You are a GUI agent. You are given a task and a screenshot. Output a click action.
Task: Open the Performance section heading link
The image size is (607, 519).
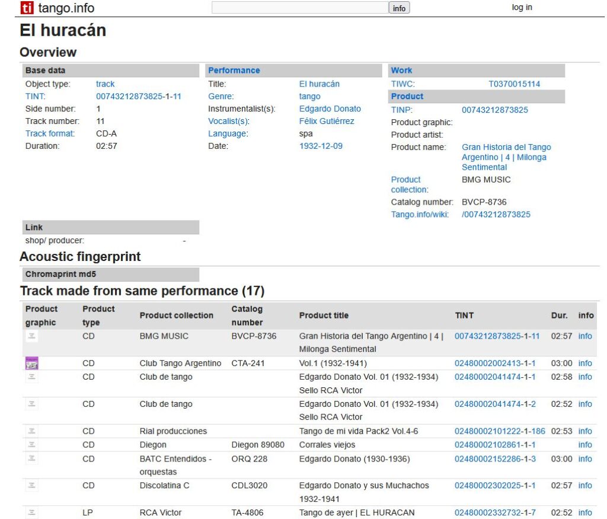pyautogui.click(x=234, y=70)
